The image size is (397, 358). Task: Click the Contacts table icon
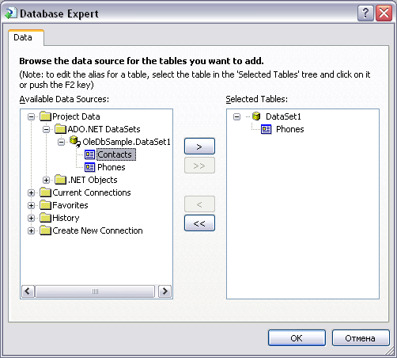coord(89,154)
